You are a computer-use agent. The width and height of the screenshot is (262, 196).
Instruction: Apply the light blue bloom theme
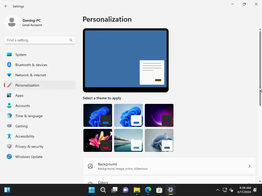128,115
